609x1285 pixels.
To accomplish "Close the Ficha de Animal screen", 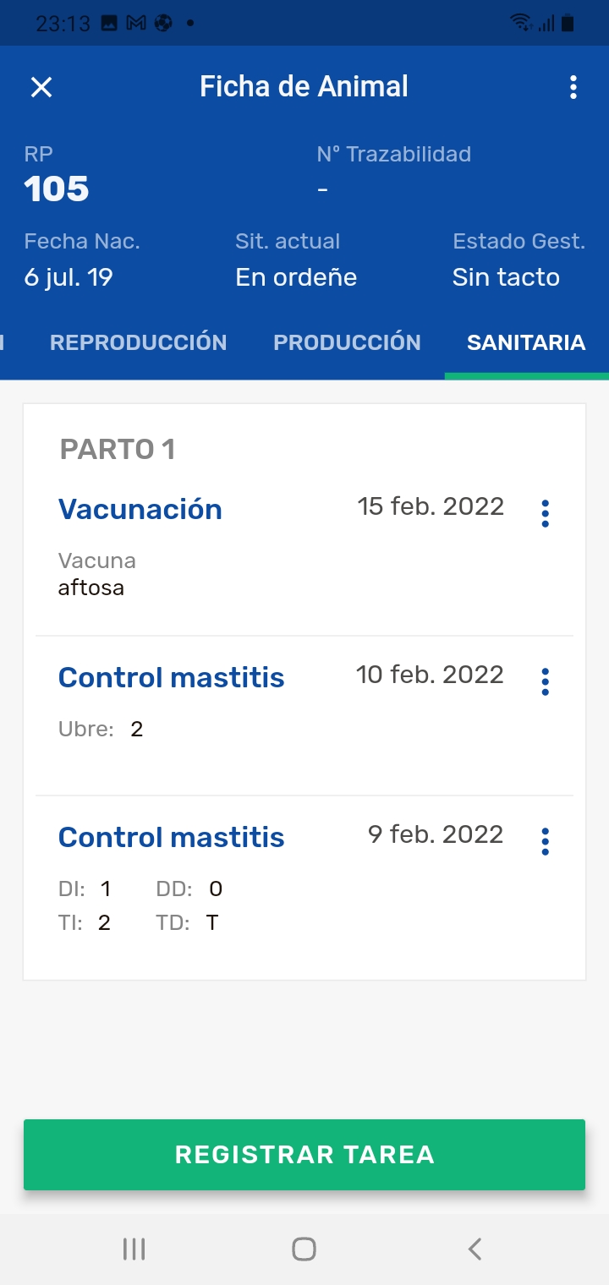I will point(41,87).
